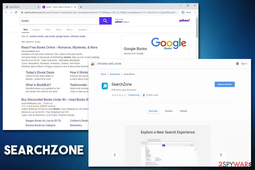Click the browser address bar URL
The width and height of the screenshot is (255, 170).
pyautogui.click(x=101, y=12)
